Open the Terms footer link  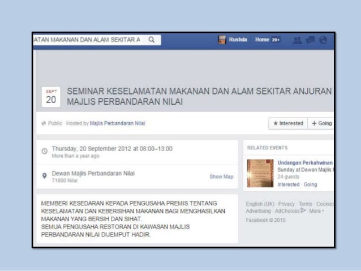tap(306, 204)
